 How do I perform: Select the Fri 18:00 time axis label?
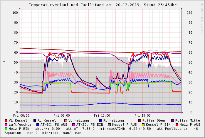(x=142, y=116)
